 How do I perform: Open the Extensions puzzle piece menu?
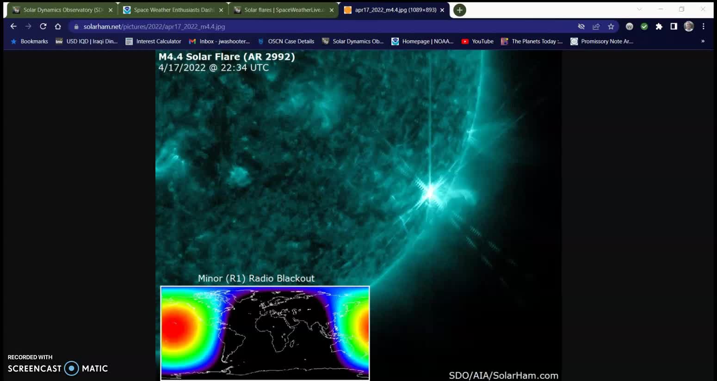pyautogui.click(x=659, y=27)
